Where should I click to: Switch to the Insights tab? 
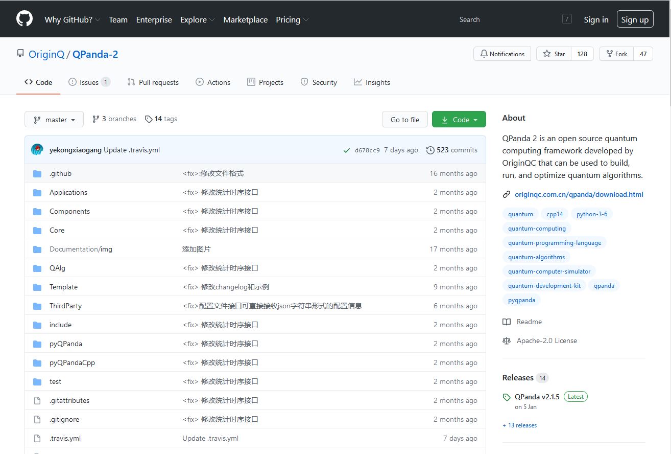pyautogui.click(x=372, y=82)
